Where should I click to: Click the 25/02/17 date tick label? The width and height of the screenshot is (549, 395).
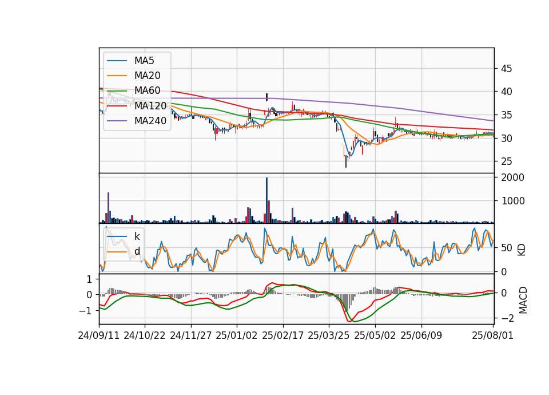point(283,335)
